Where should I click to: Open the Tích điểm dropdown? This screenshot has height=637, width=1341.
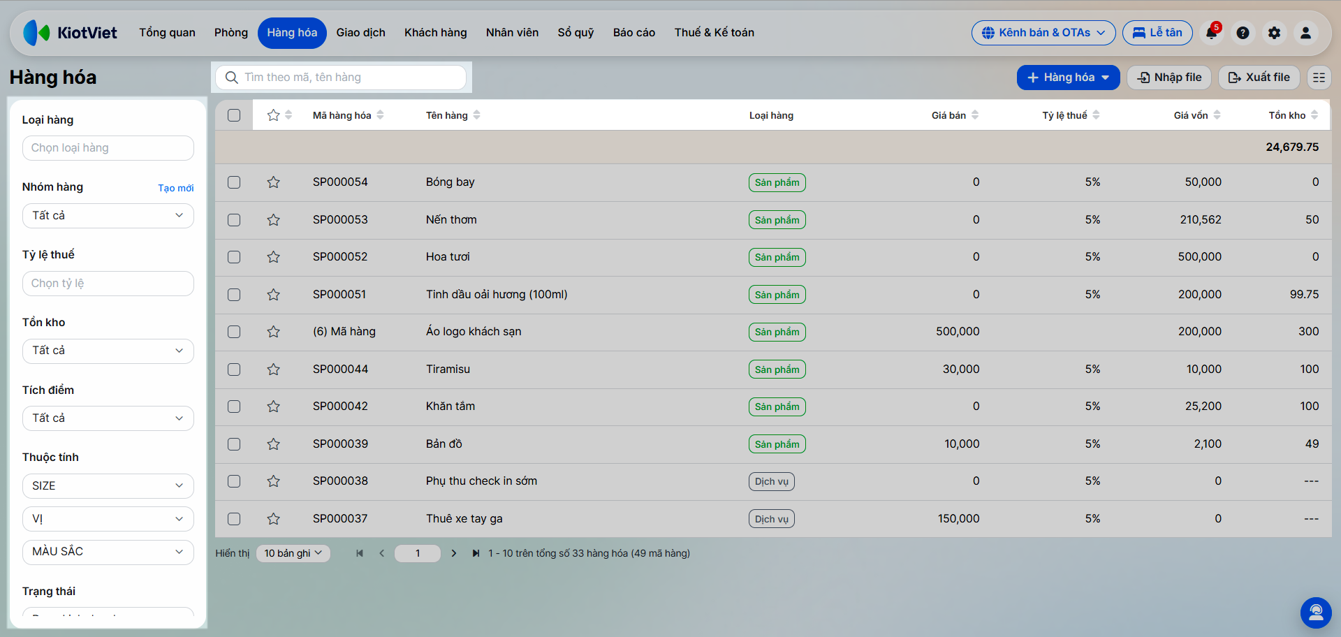108,418
